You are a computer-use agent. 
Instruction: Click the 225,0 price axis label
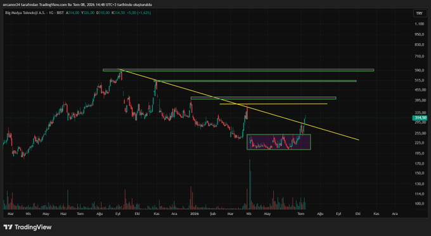[420, 143]
